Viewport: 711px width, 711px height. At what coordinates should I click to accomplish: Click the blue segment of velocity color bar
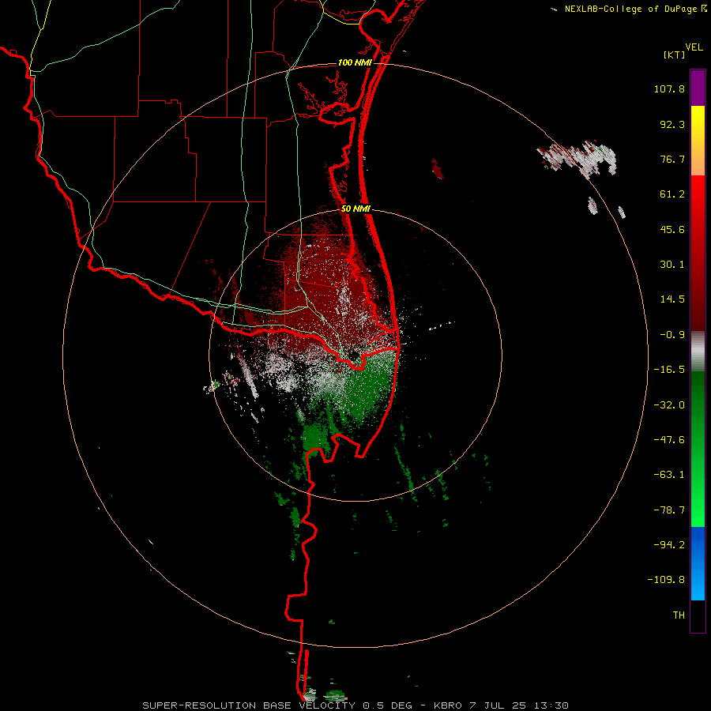click(698, 563)
